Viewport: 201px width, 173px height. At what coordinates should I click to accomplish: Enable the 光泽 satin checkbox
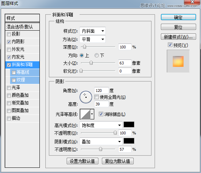[9, 88]
